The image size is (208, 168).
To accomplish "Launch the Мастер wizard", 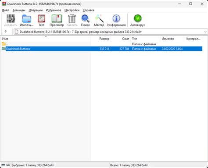I will click(99, 19).
